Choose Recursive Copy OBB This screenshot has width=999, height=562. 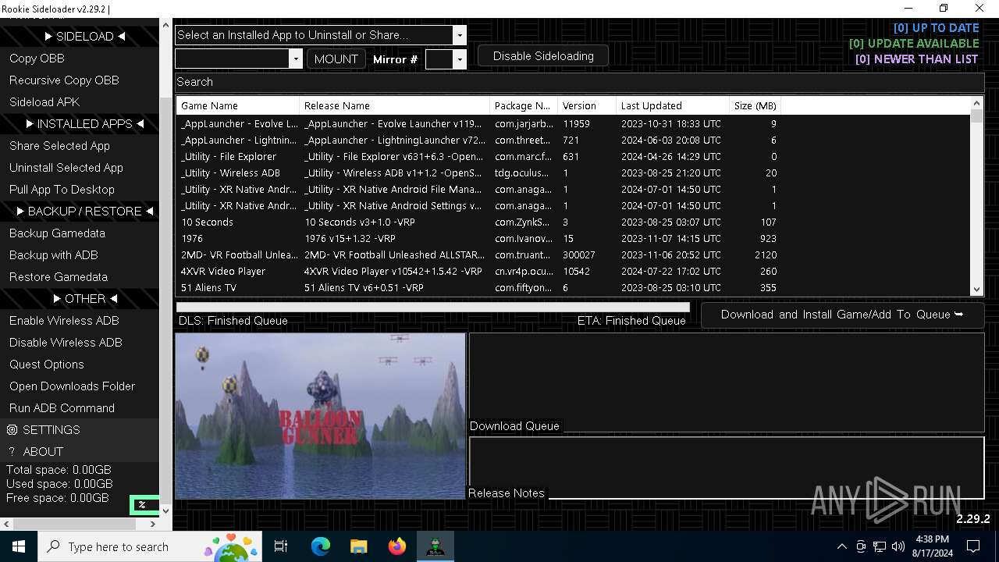coord(80,80)
